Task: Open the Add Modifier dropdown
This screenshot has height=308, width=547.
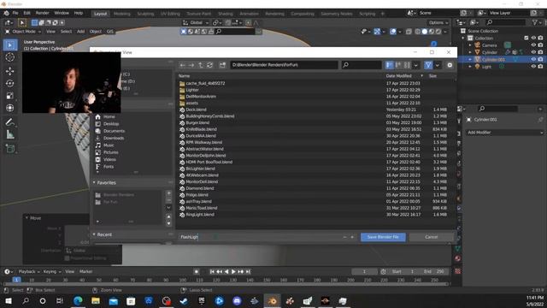Action: (505, 133)
